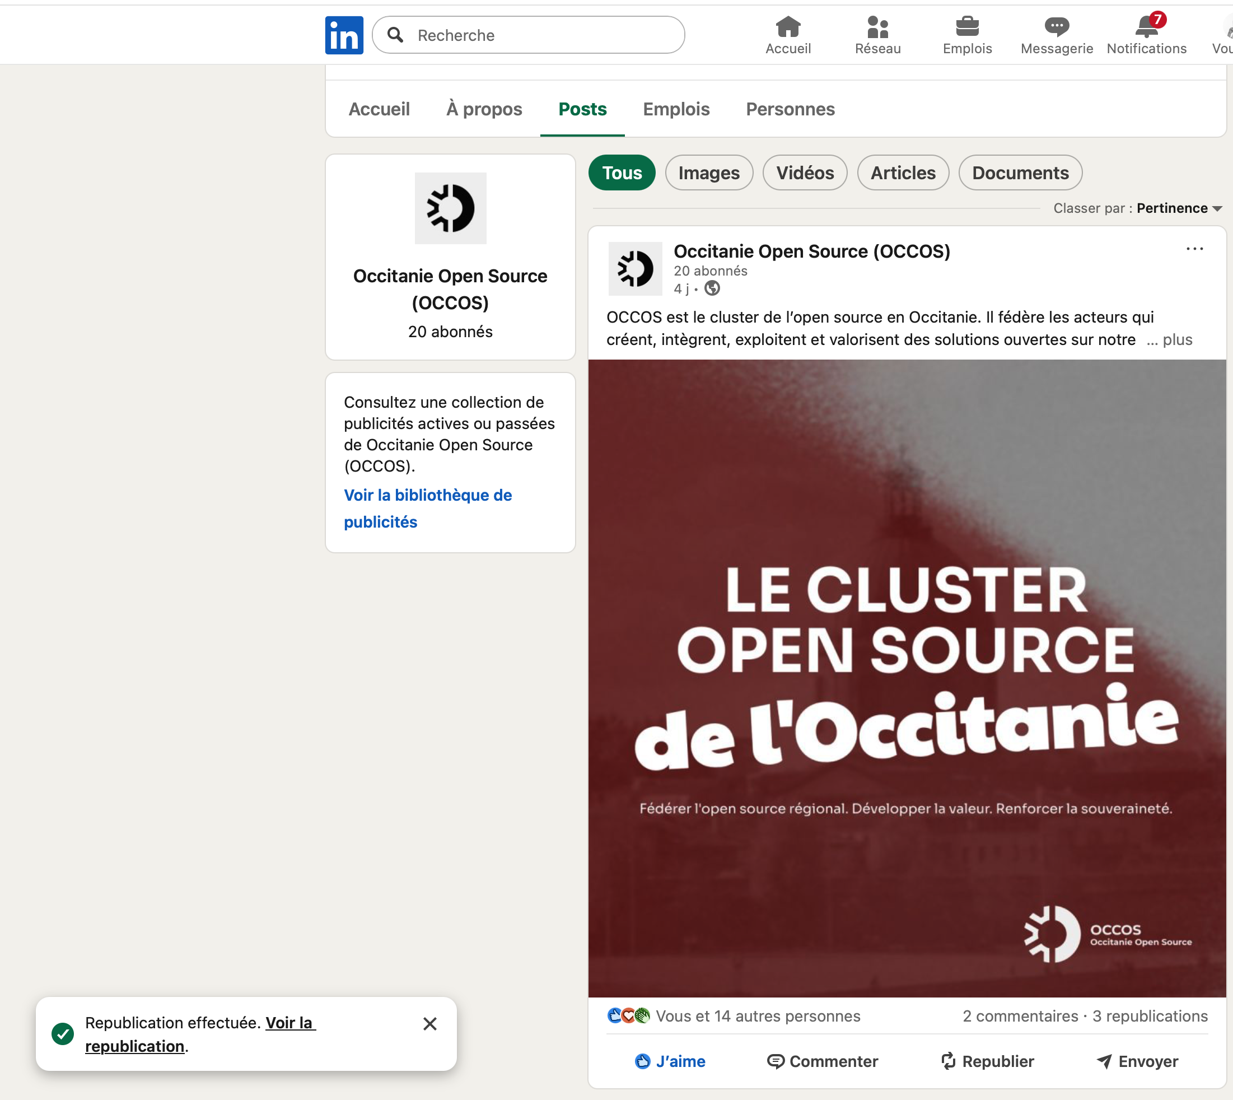Select the Vidéos filter chip
The image size is (1233, 1100).
[x=805, y=173]
